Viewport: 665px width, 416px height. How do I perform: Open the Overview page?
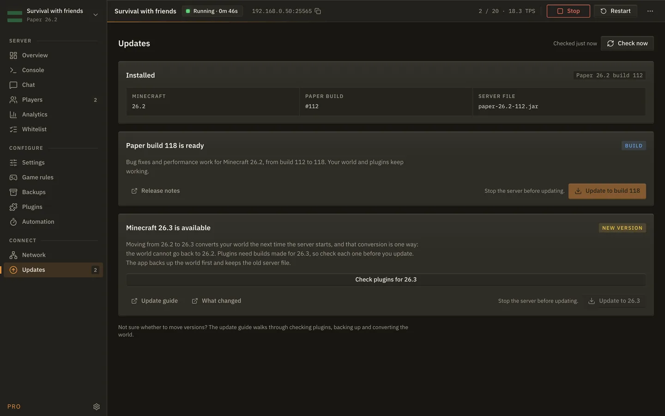tap(53, 55)
